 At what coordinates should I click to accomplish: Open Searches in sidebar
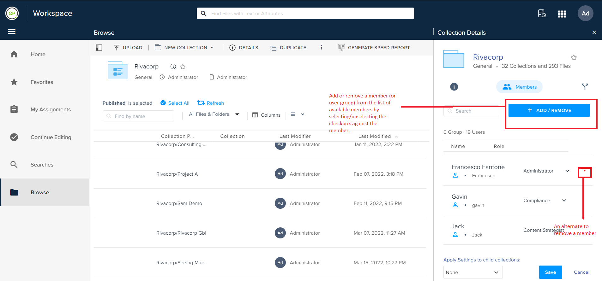coord(45,165)
